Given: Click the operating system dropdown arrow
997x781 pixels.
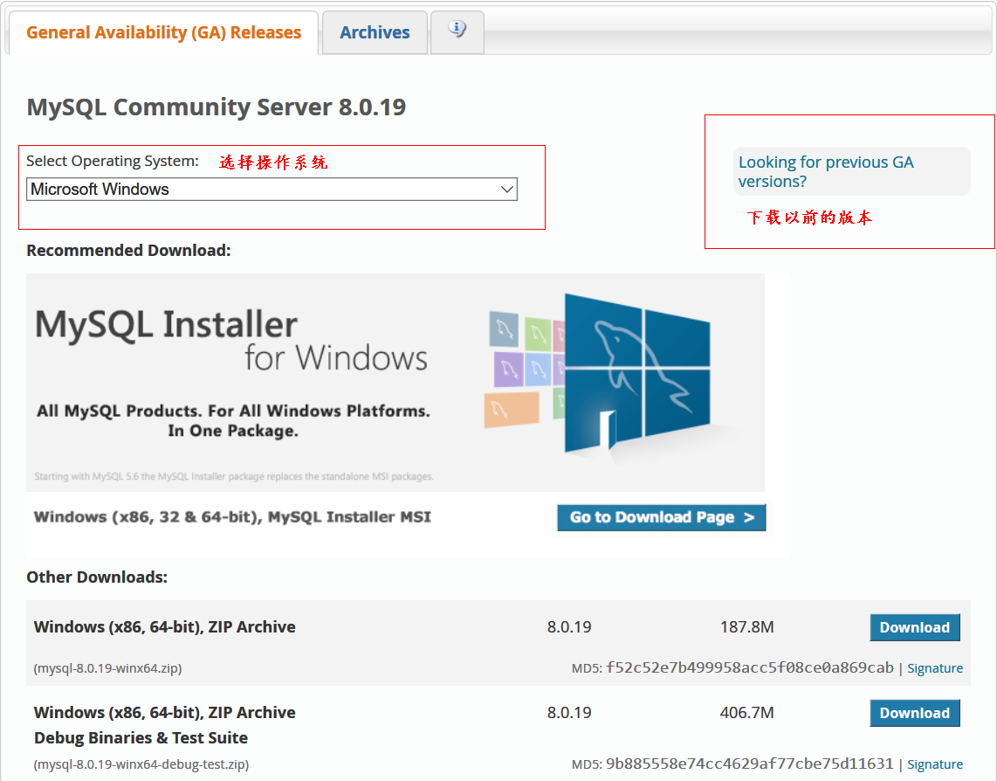Looking at the screenshot, I should pos(506,189).
